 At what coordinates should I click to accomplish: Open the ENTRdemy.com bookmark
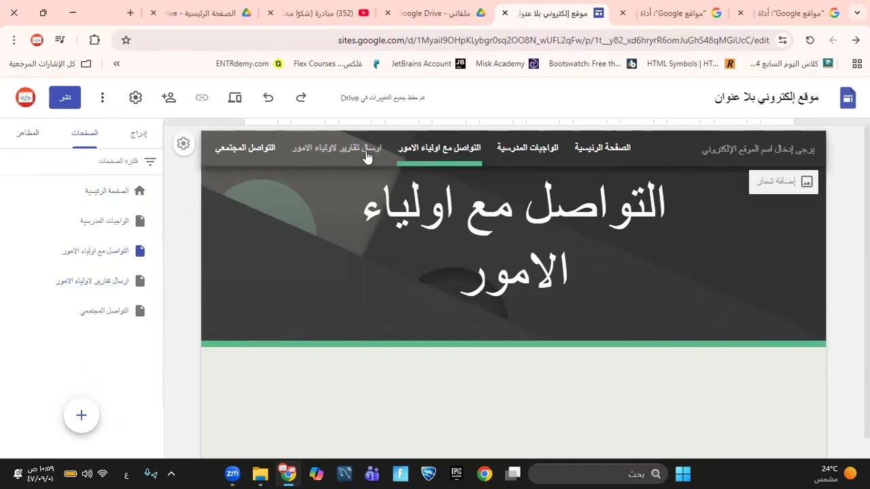pos(249,64)
